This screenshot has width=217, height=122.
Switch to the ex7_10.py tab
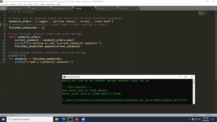123,8
